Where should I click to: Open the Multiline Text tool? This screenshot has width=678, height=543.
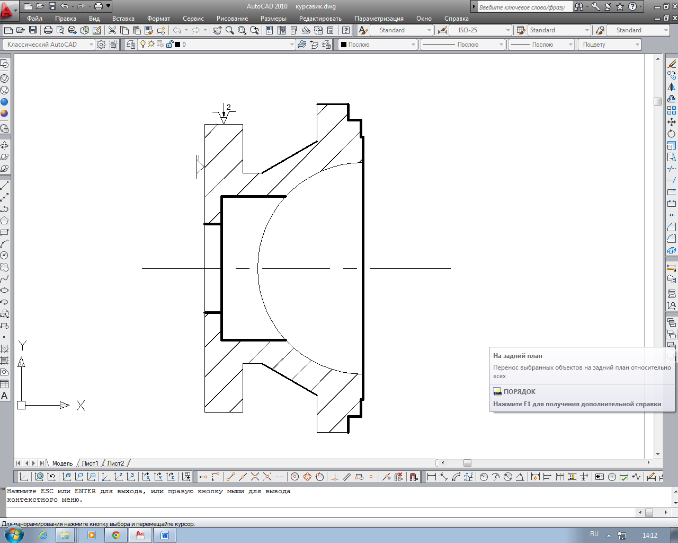pos(4,396)
